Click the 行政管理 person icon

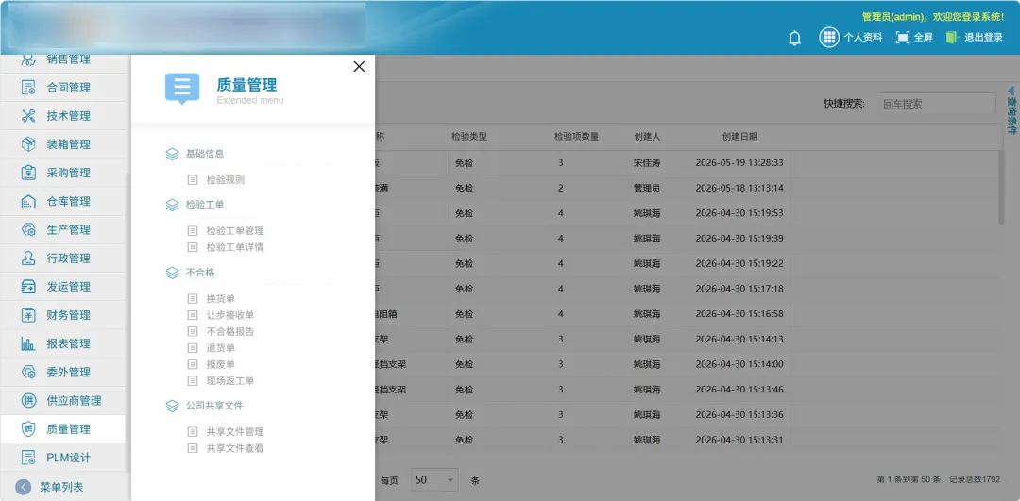(x=28, y=259)
